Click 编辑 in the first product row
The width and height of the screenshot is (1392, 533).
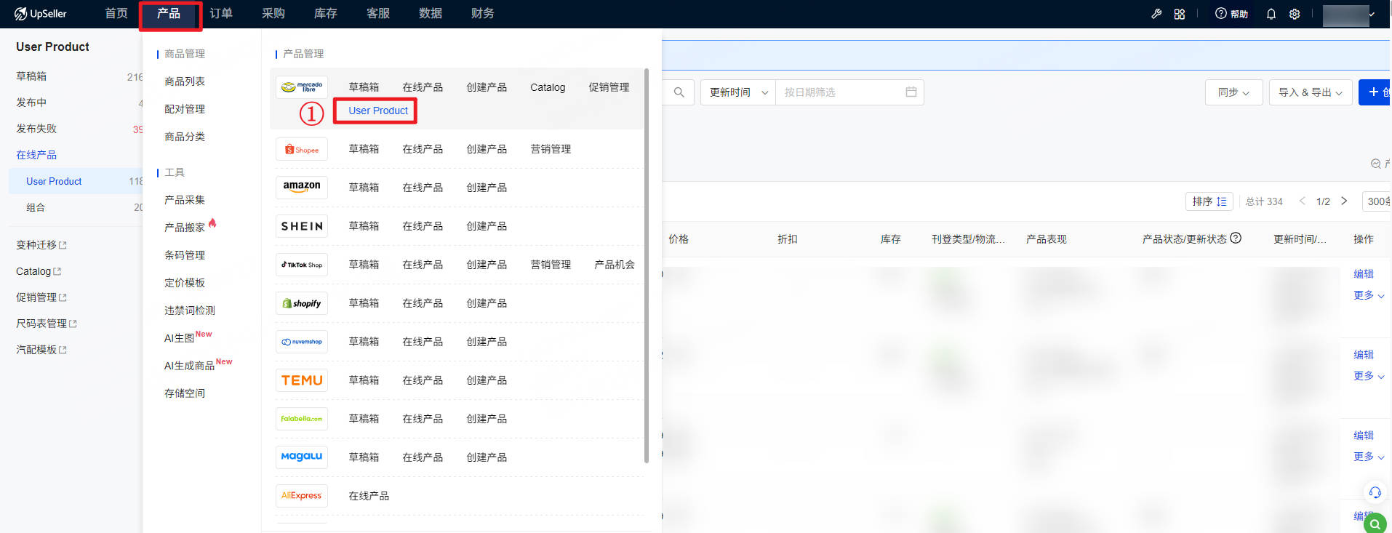[1364, 274]
